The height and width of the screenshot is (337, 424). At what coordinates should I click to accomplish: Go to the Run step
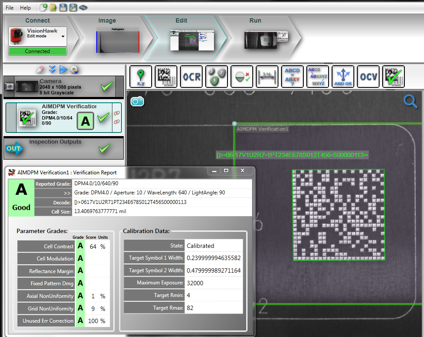click(x=255, y=20)
